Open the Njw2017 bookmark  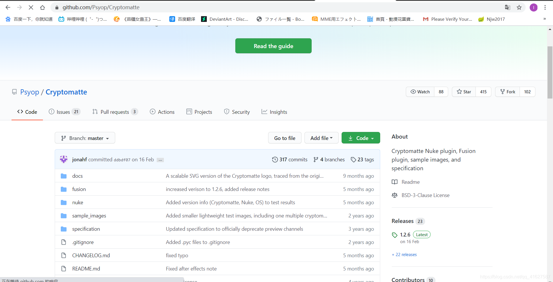pyautogui.click(x=491, y=19)
